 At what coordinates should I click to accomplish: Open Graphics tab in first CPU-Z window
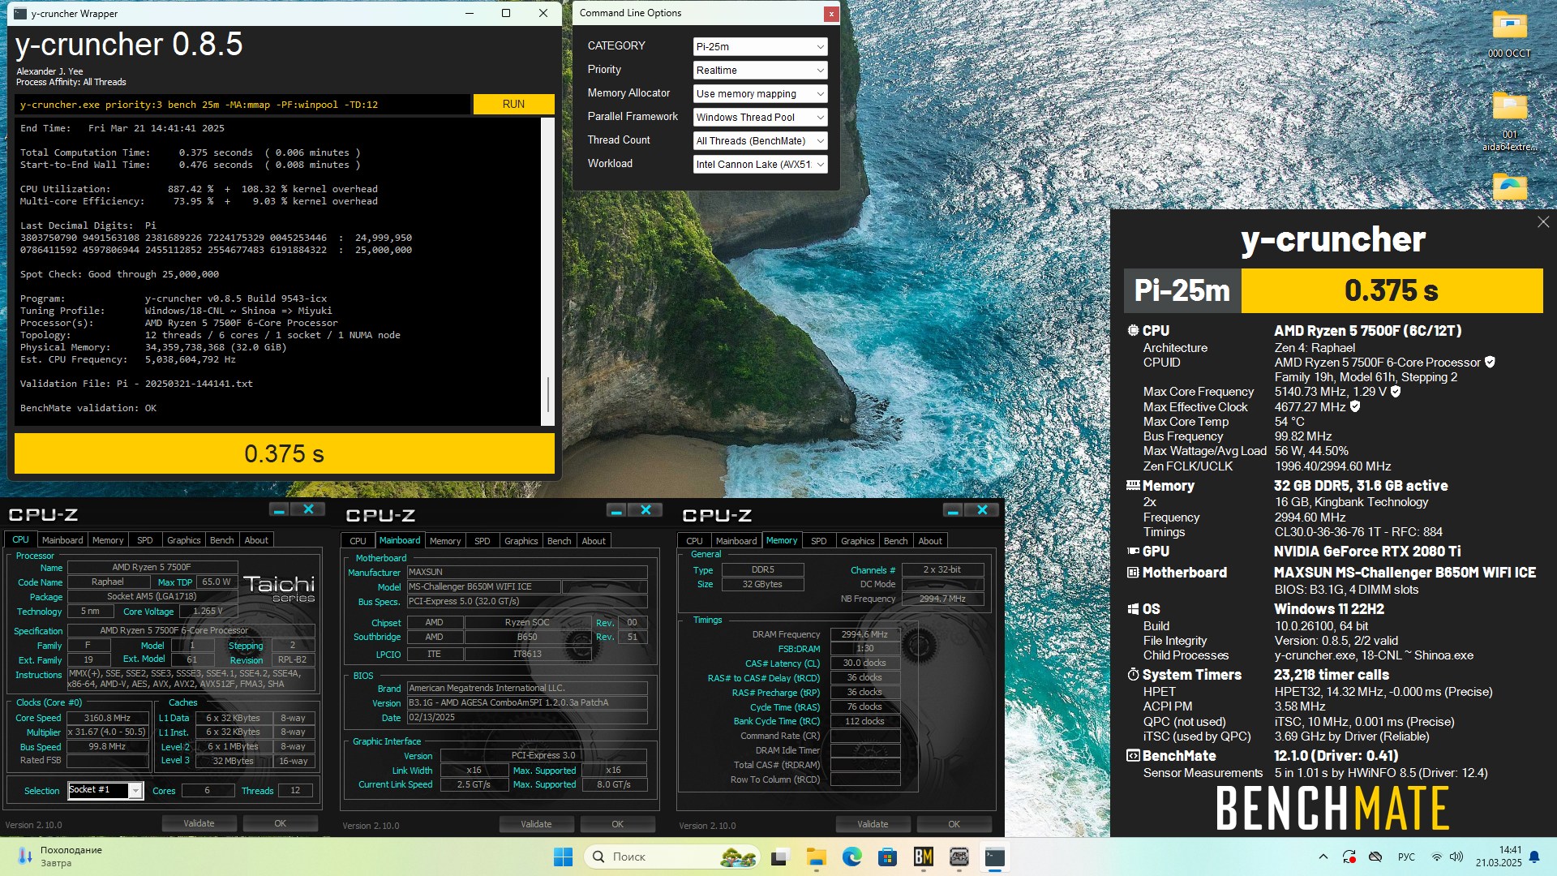point(183,540)
